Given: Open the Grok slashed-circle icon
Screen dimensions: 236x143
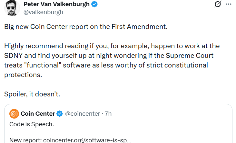Looking at the screenshot, I should coord(218,4).
